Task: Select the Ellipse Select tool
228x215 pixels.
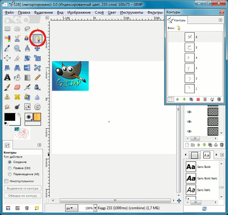Action: click(x=17, y=29)
